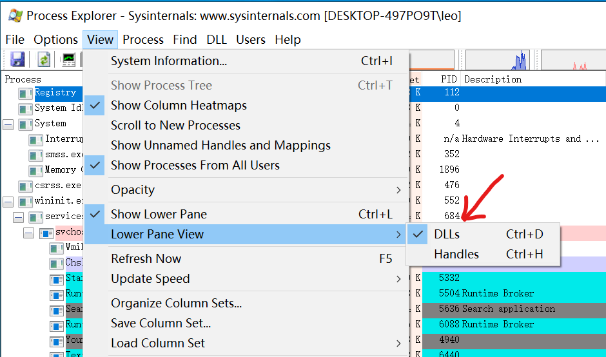The height and width of the screenshot is (357, 606).
Task: Click the Interrupts process icon
Action: pyautogui.click(x=36, y=140)
